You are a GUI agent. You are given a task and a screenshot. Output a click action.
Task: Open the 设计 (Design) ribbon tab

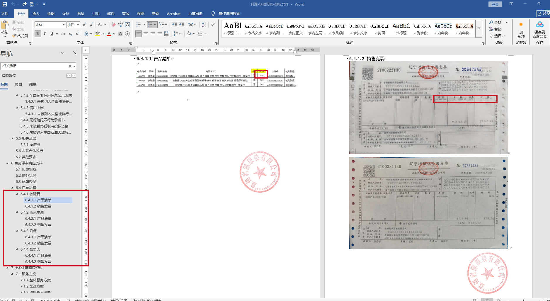pyautogui.click(x=66, y=14)
